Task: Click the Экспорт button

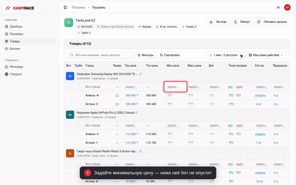Action: coord(218,22)
